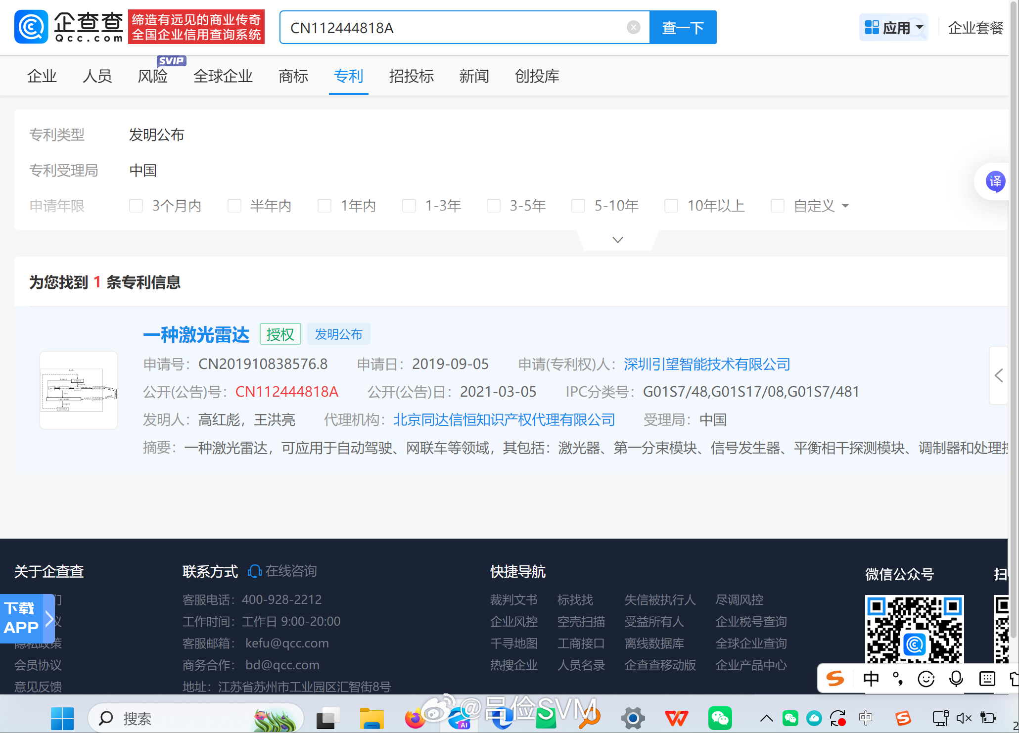Click the patent diagram thumbnail

click(x=79, y=390)
